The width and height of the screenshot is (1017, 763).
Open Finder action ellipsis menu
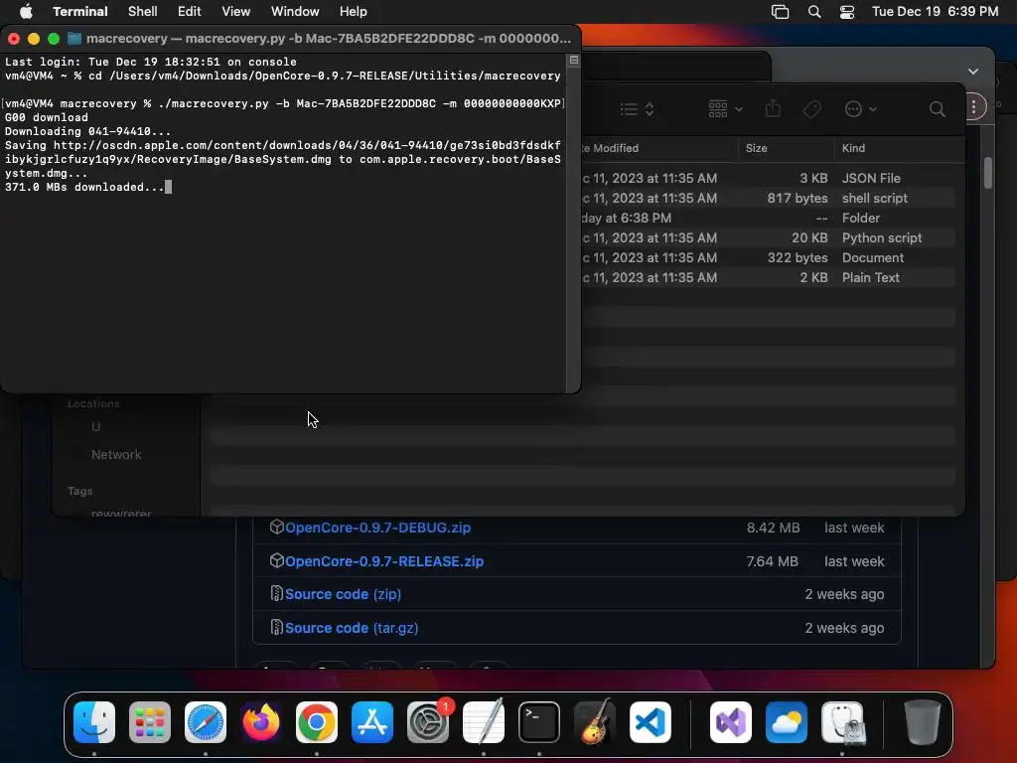[861, 109]
